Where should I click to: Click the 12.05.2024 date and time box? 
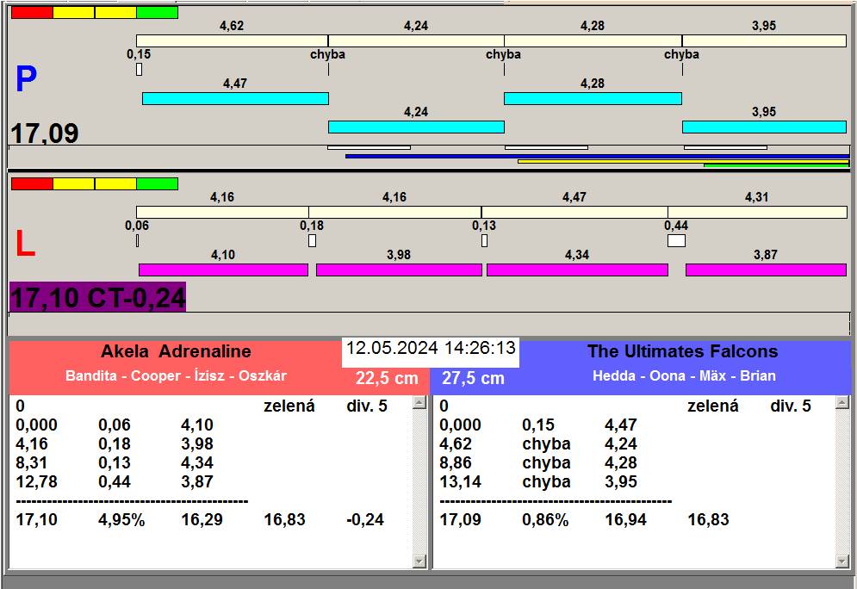coord(431,349)
